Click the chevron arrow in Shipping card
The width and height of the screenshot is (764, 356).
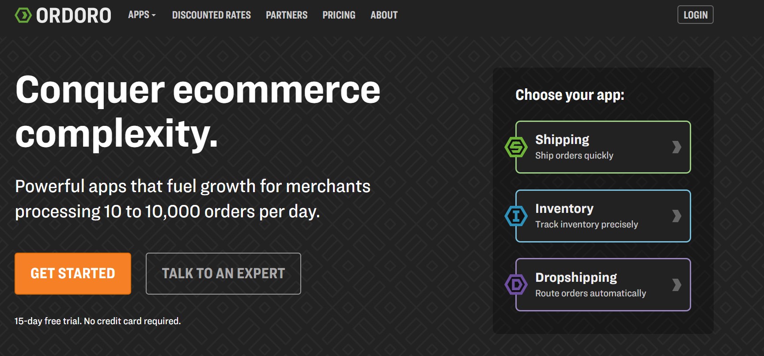(x=677, y=147)
